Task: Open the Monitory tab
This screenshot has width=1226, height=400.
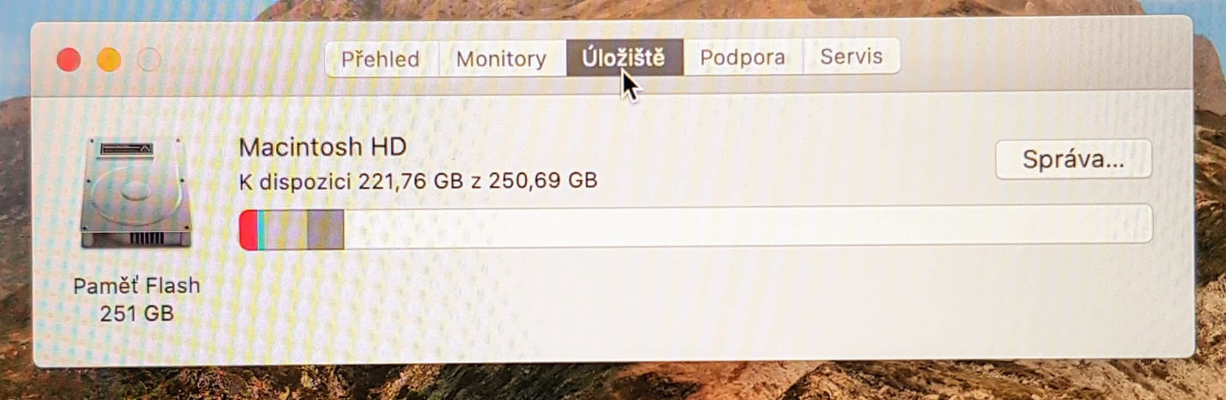Action: pyautogui.click(x=502, y=58)
